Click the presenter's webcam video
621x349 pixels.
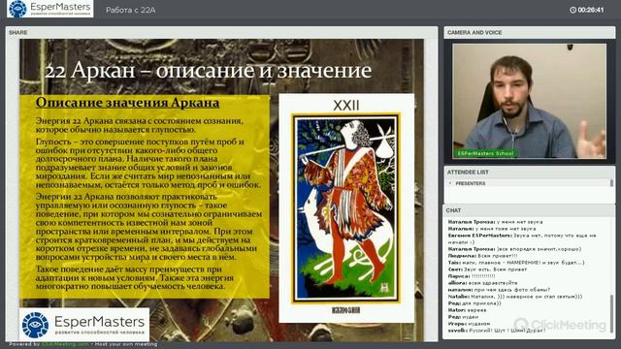pyautogui.click(x=529, y=101)
